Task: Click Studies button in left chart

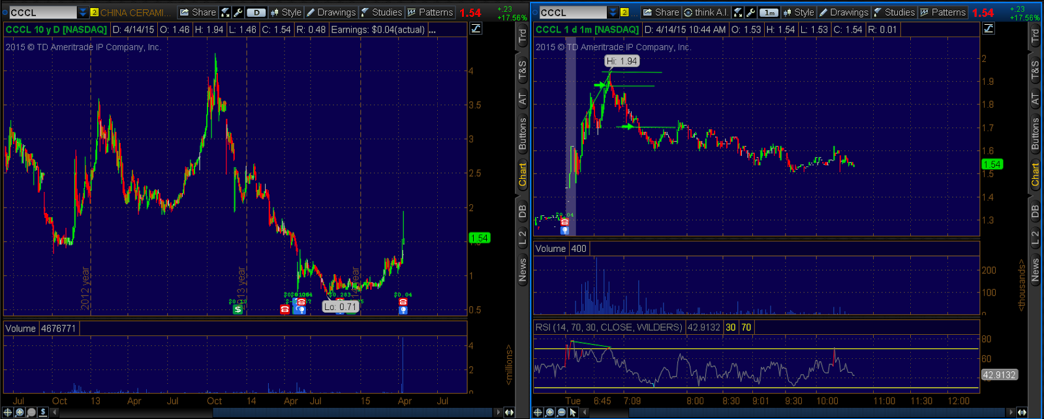Action: 381,12
